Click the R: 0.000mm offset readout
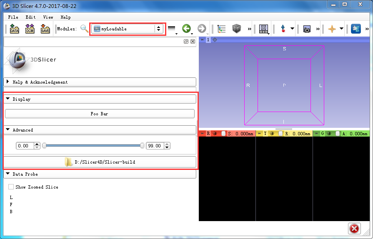Viewport: 373px width, 239px height. pos(298,134)
